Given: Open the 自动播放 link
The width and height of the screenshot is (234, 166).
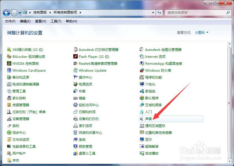Looking at the screenshot, I should (x=152, y=153).
